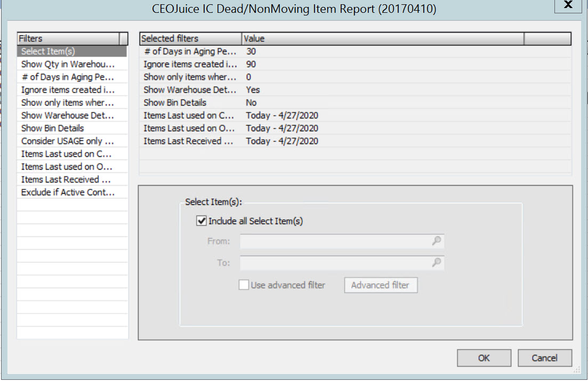This screenshot has height=382, width=588.
Task: Select 'Show only items wher…' selected filter row
Action: point(356,77)
